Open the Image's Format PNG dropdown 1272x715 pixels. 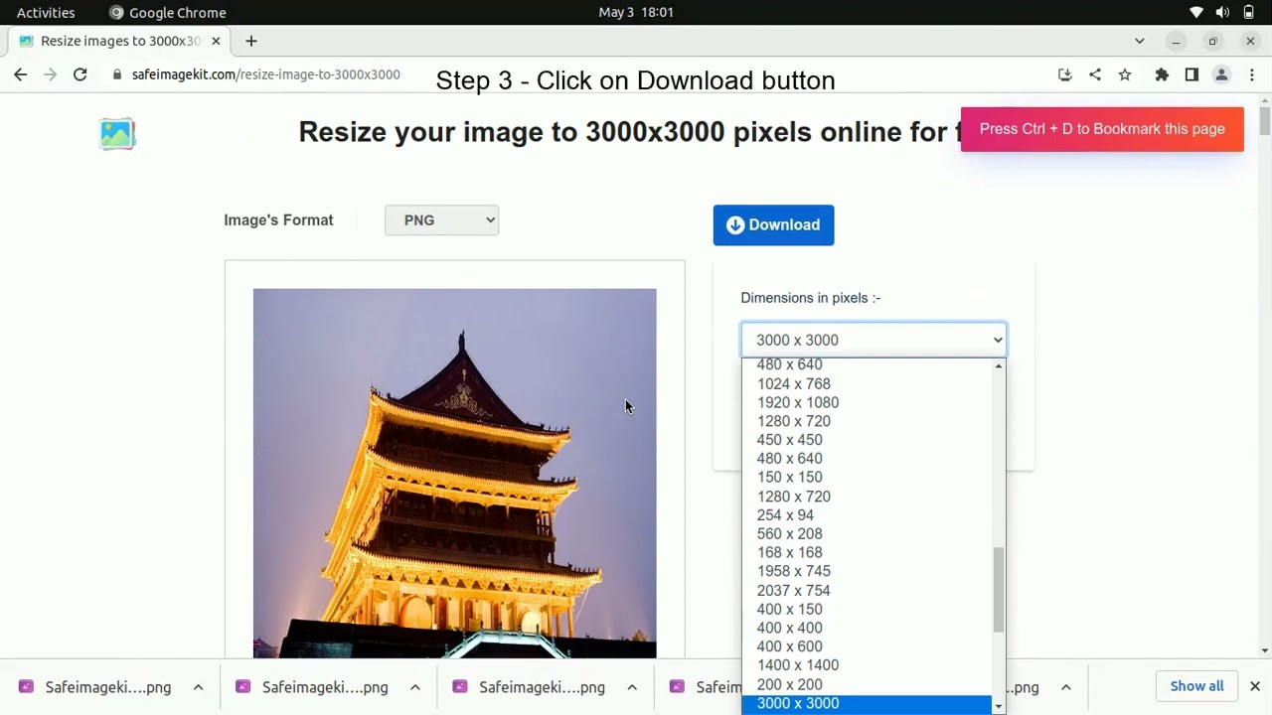point(441,219)
